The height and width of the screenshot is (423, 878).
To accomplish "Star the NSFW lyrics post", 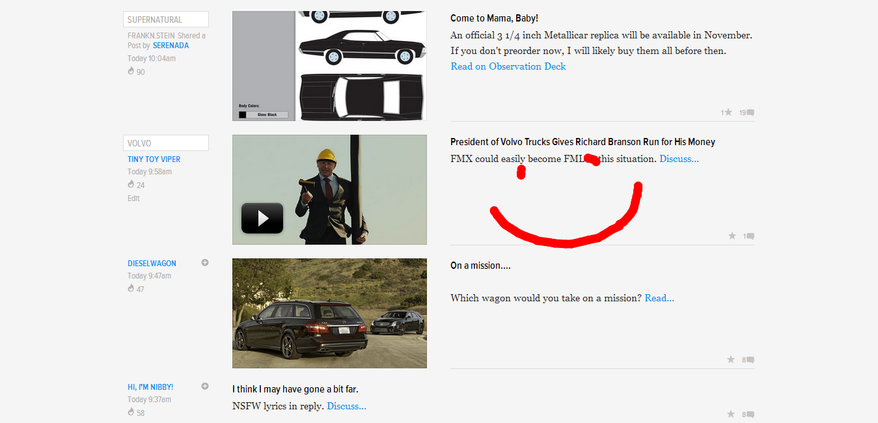I will click(x=731, y=415).
